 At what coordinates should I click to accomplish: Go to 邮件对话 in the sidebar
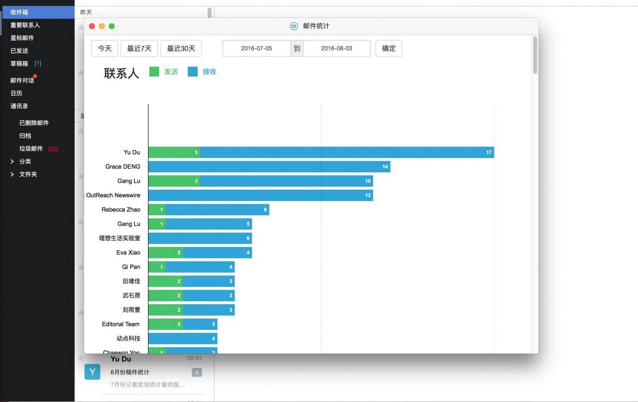(22, 80)
